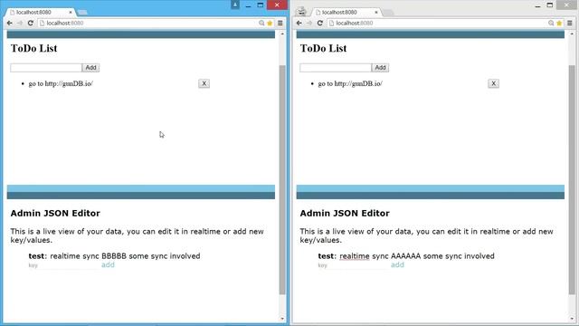Image resolution: width=579 pixels, height=326 pixels.
Task: Open new tab in right browser window
Action: (x=388, y=13)
